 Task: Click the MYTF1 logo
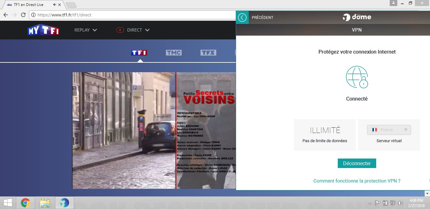[43, 30]
